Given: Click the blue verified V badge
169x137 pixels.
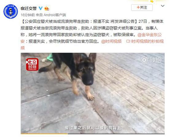Looking at the screenshot, I should pos(41,8).
